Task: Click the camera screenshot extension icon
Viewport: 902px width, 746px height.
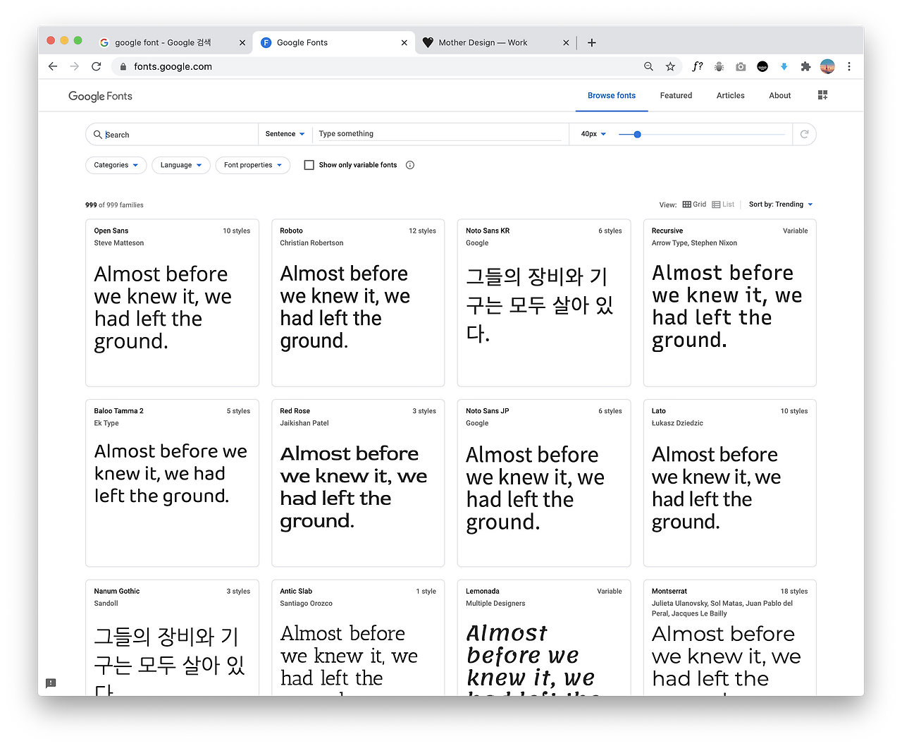Action: 741,66
